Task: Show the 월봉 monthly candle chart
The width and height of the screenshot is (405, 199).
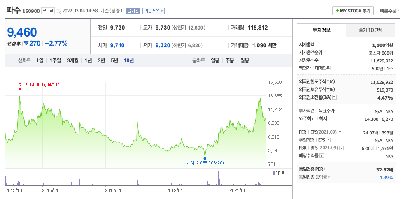Action: coord(244,61)
